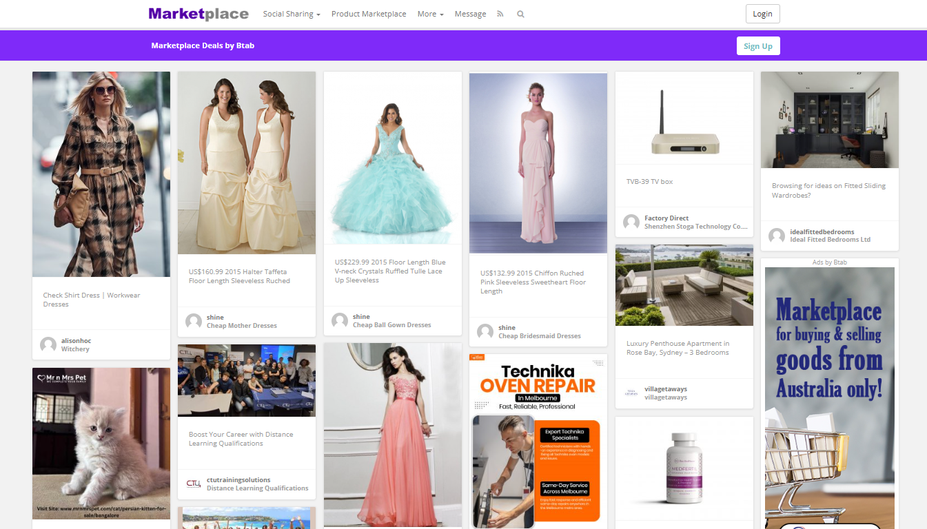Open US$229.99 Blue V-neck gown listing

tap(390, 271)
